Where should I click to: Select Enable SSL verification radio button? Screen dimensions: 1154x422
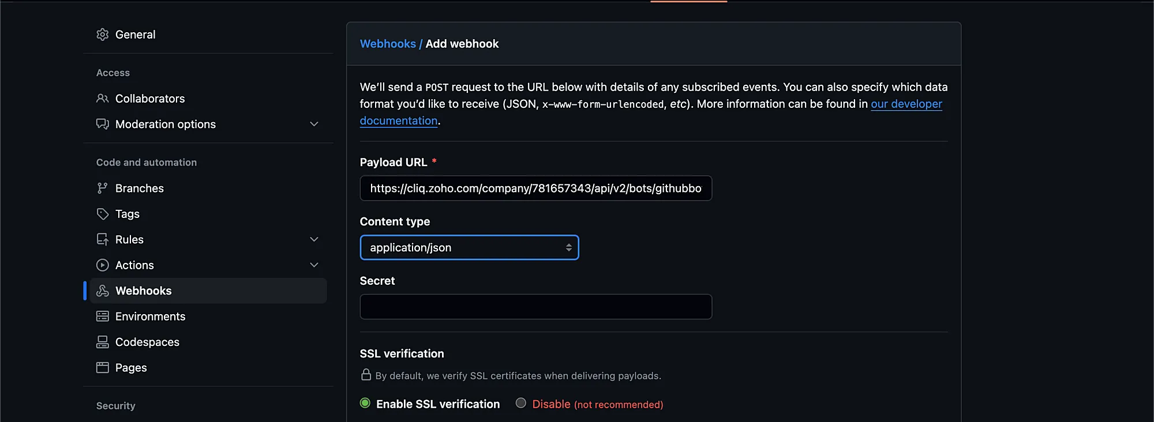(365, 404)
